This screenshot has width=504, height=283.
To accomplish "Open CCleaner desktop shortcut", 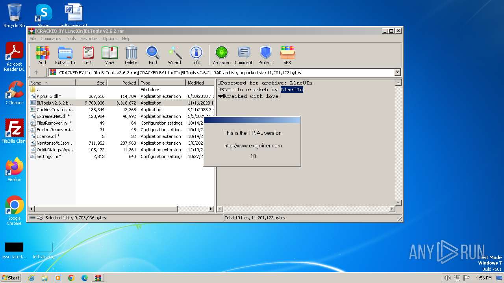I will (14, 93).
